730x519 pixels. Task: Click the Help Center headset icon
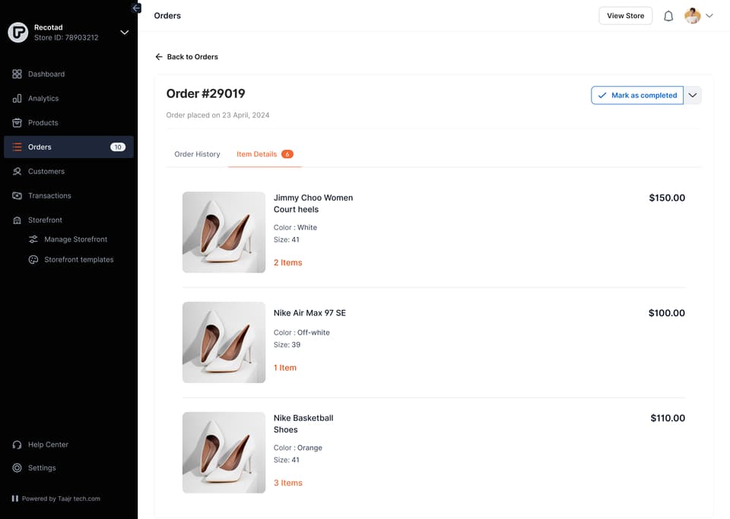coord(17,445)
